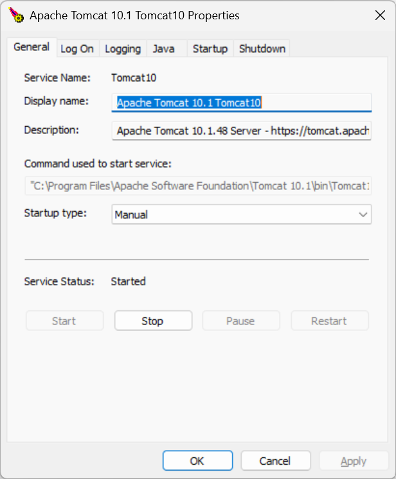This screenshot has height=479, width=396.
Task: Click the Pause service button
Action: pyautogui.click(x=241, y=321)
